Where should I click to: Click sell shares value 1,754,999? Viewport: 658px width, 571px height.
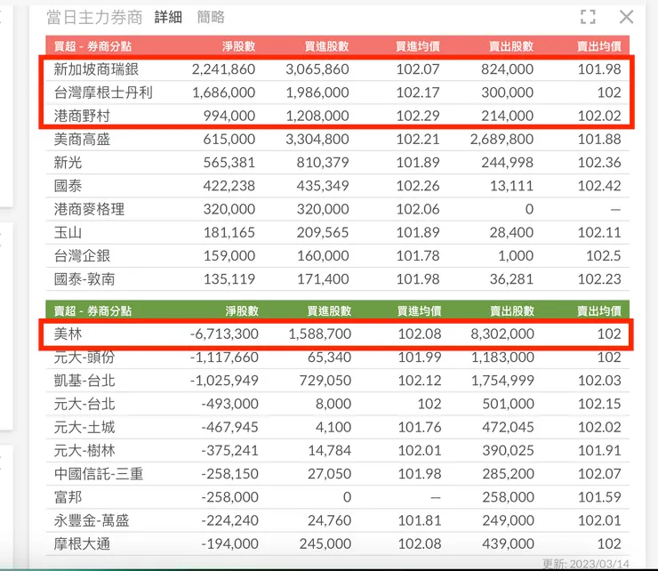(x=502, y=381)
